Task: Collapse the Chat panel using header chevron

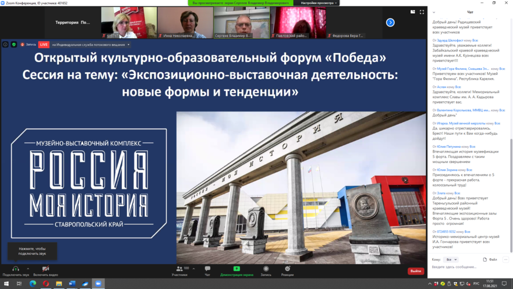Action: pos(434,12)
